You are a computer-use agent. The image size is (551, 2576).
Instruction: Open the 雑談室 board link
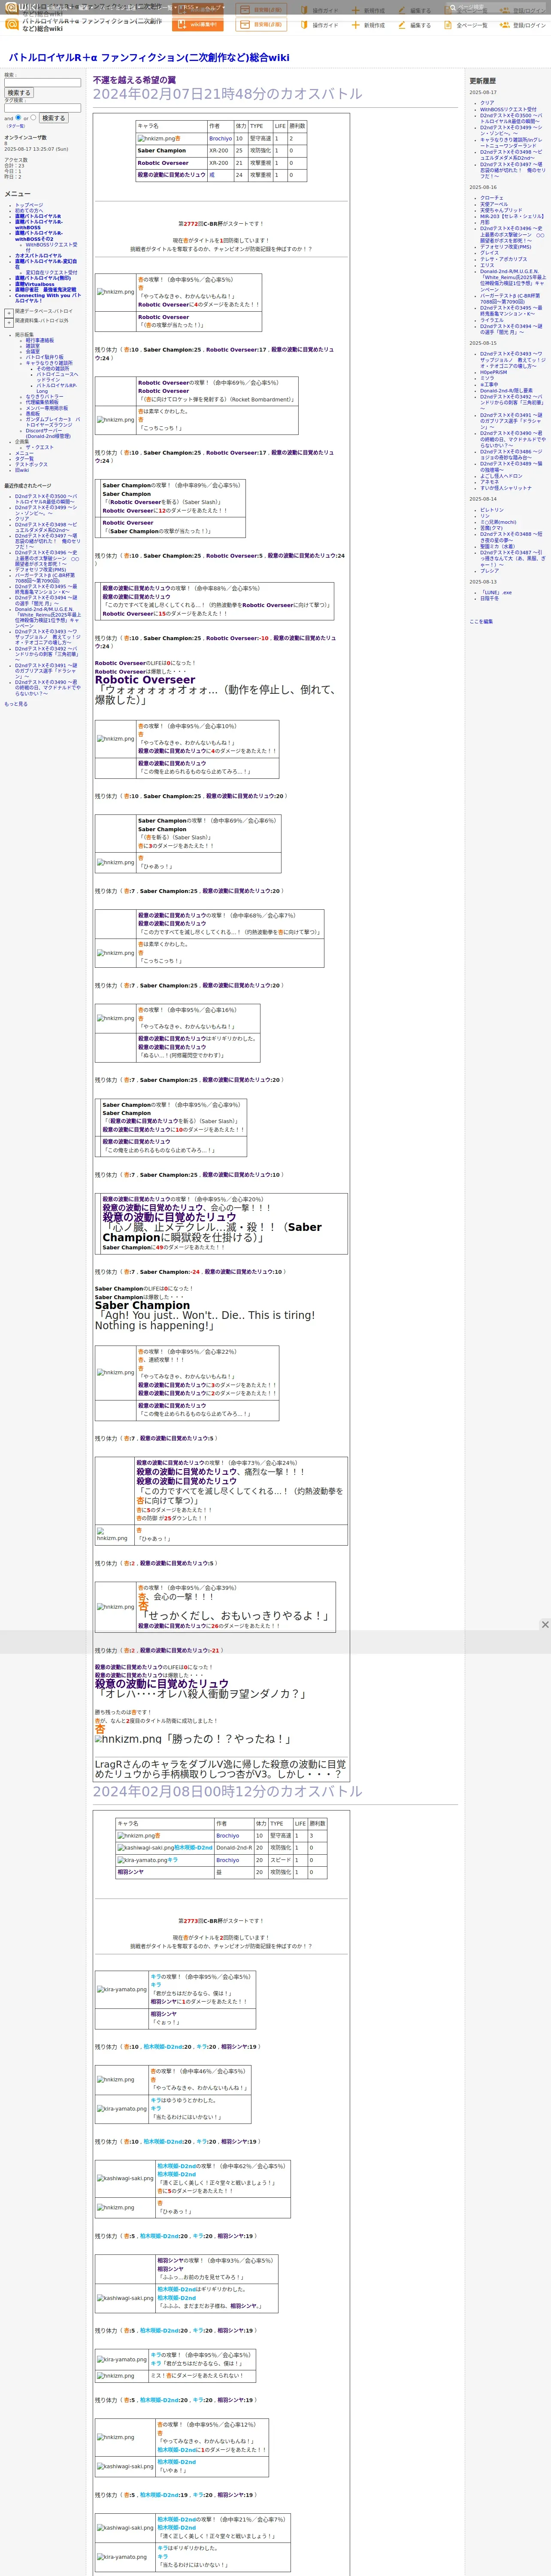click(33, 346)
